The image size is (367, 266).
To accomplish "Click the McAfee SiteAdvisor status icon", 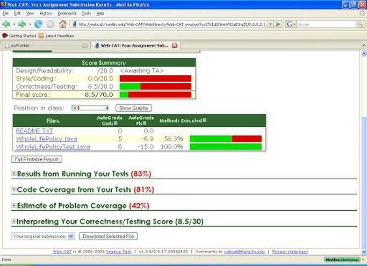I will [x=341, y=260].
